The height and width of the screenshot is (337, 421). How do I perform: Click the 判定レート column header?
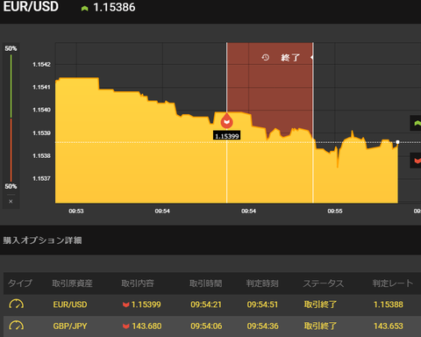coord(393,283)
